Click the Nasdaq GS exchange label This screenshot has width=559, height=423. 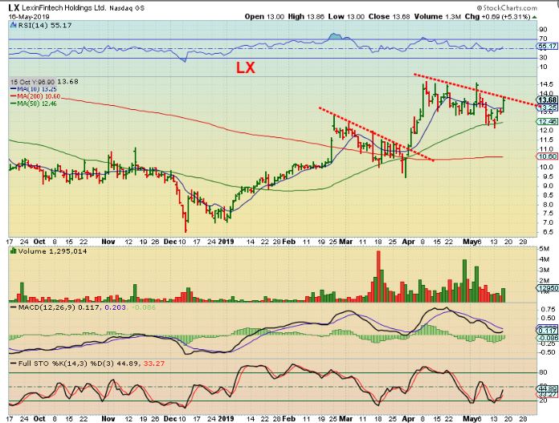click(127, 8)
